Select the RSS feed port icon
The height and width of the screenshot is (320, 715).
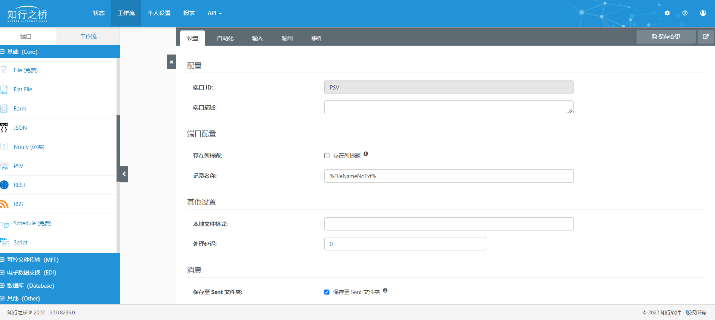(4, 204)
